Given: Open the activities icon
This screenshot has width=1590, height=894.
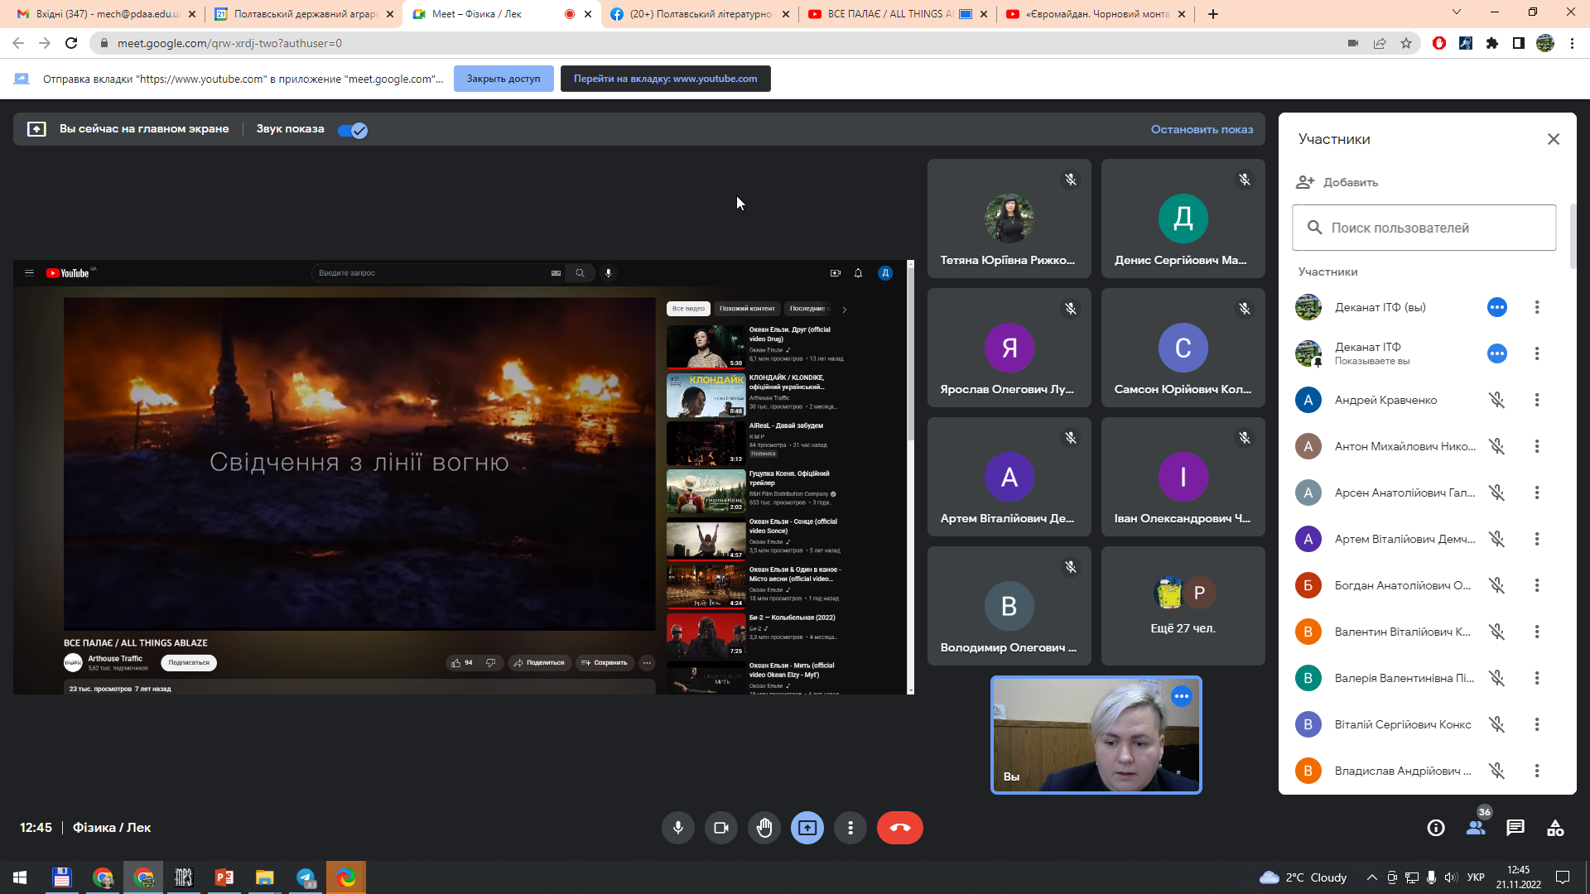Looking at the screenshot, I should 1555,828.
